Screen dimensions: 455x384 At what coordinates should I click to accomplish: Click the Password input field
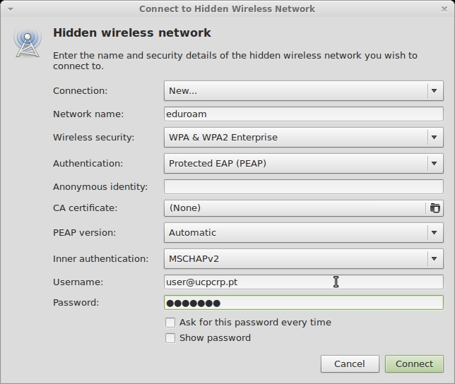tap(303, 303)
